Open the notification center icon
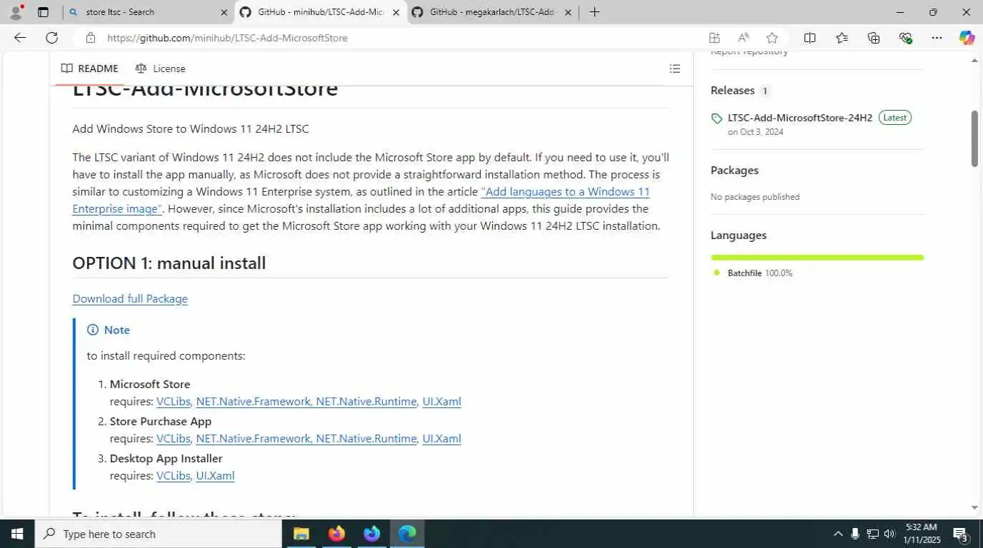The image size is (983, 548). pos(960,534)
